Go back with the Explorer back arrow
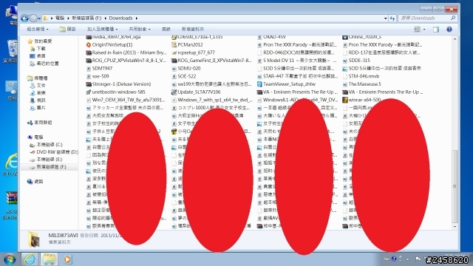Image resolution: width=473 pixels, height=266 pixels. pos(24,18)
